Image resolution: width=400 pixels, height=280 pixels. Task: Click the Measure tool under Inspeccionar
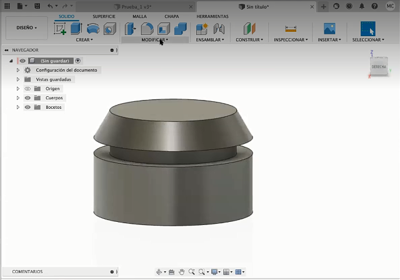(290, 29)
